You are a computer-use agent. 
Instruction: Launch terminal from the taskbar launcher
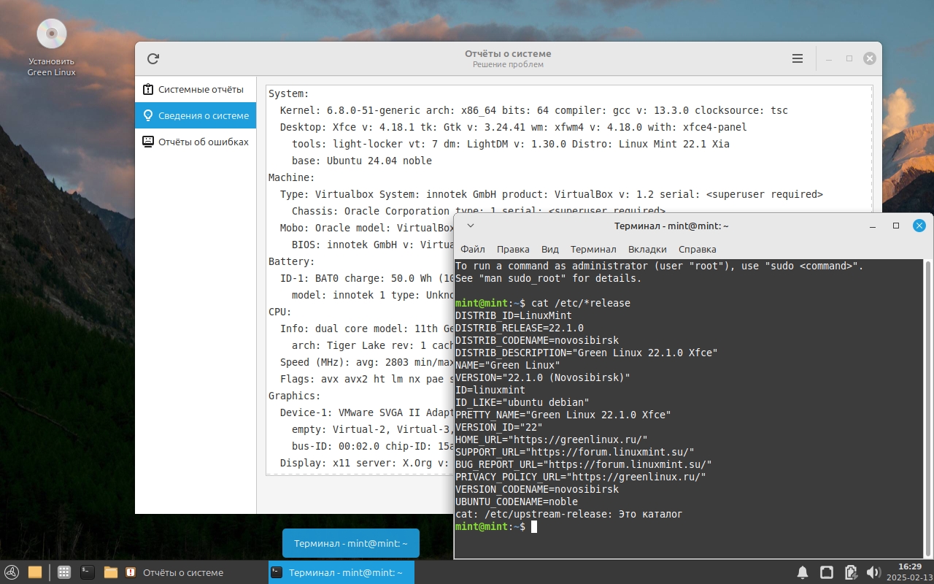coord(88,572)
